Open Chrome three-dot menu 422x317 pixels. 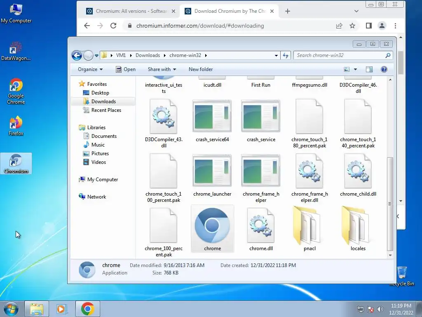pos(395,26)
